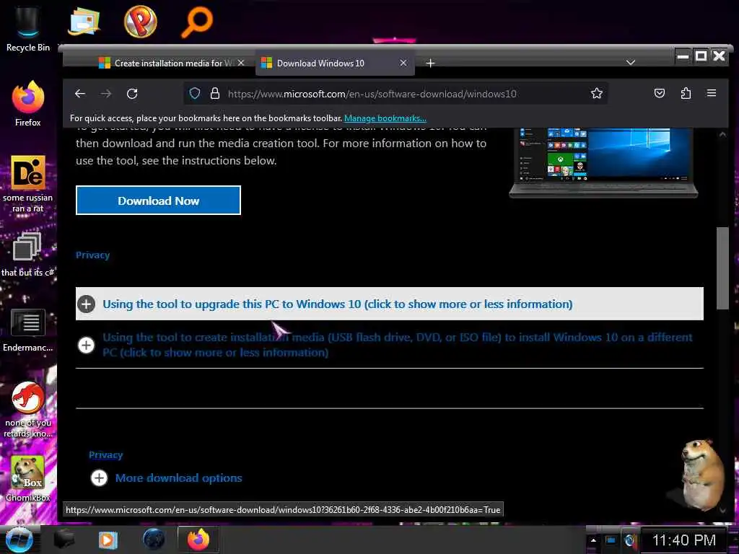
Task: Open the Recycle Bin desktop icon
Action: click(28, 27)
